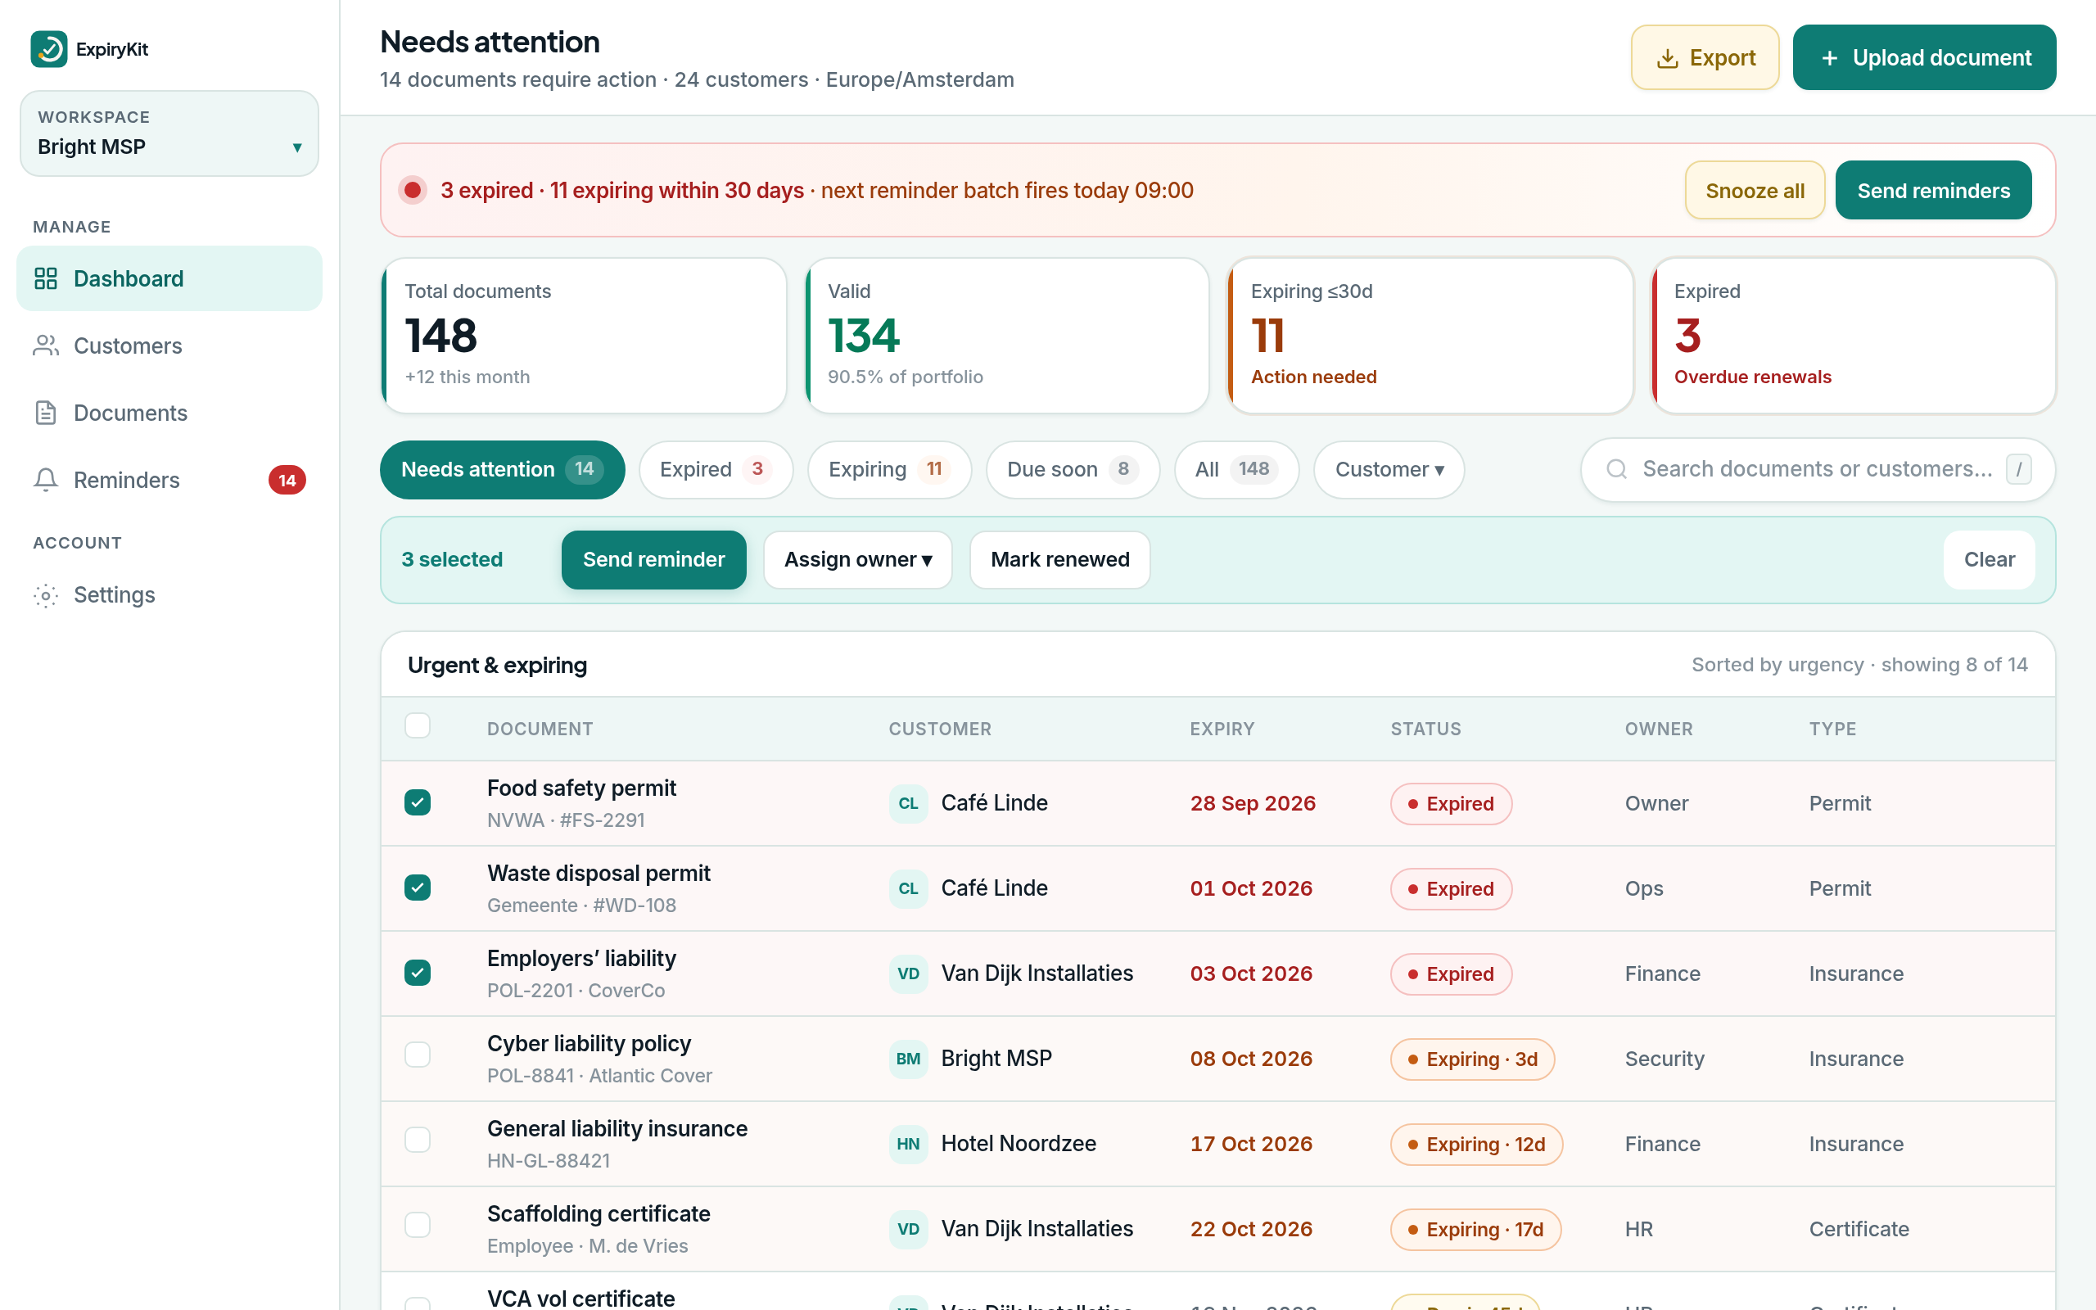Open the Expiring ≤30d summary card
The image size is (2096, 1310).
click(x=1430, y=336)
